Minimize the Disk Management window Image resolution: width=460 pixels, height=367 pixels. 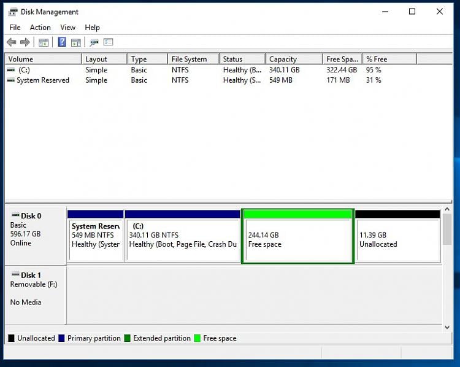click(x=385, y=12)
